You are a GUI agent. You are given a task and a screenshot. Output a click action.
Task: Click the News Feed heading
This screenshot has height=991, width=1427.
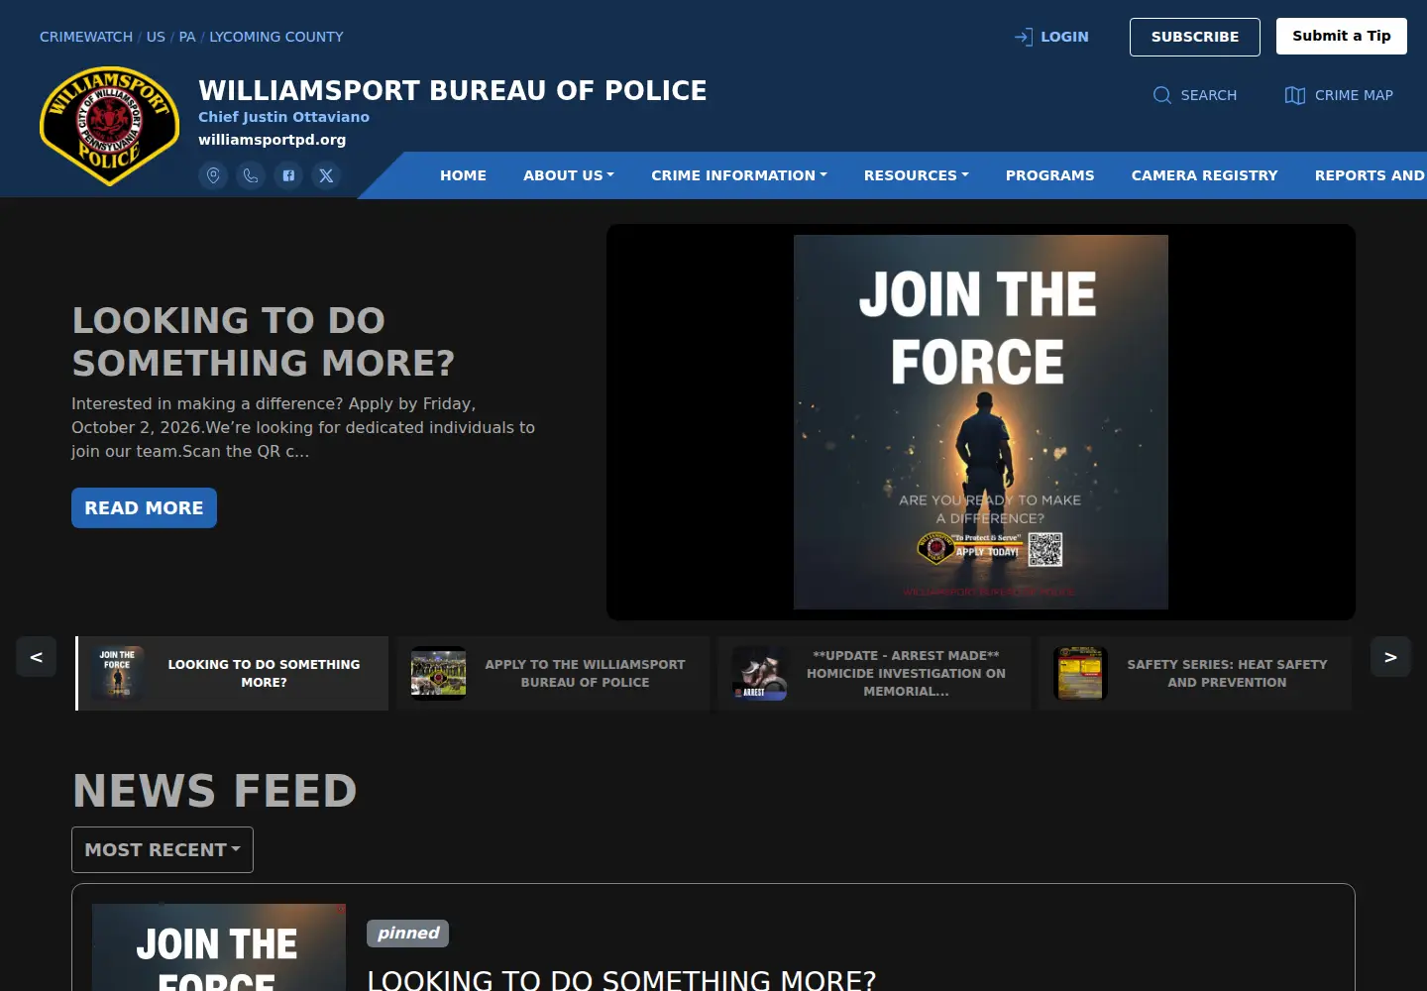[215, 791]
